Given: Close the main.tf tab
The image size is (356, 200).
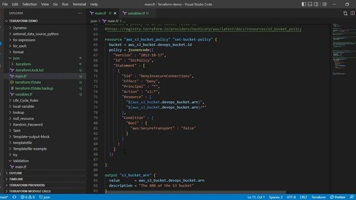Looking at the screenshot, I should pyautogui.click(x=115, y=13).
